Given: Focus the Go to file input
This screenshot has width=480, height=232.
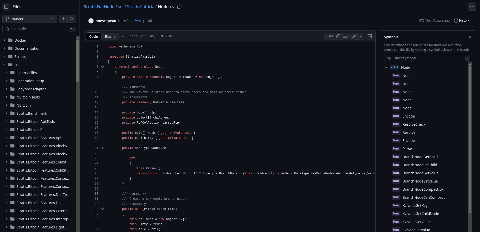Looking at the screenshot, I should point(39,29).
